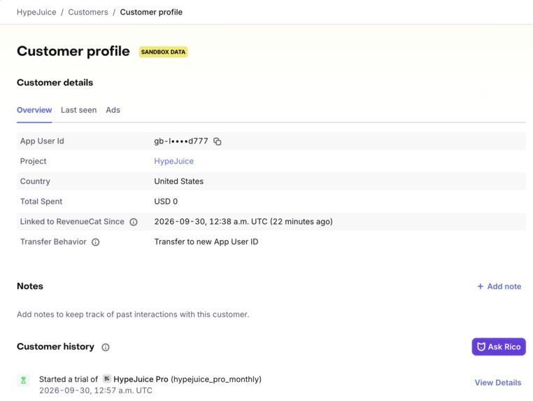Click the USD 0 total spent value
533x401 pixels.
(166, 202)
